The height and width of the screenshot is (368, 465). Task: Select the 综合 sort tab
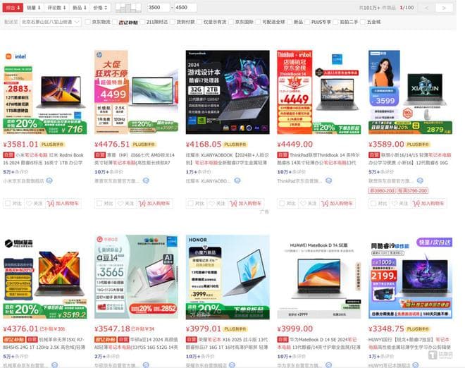13,8
